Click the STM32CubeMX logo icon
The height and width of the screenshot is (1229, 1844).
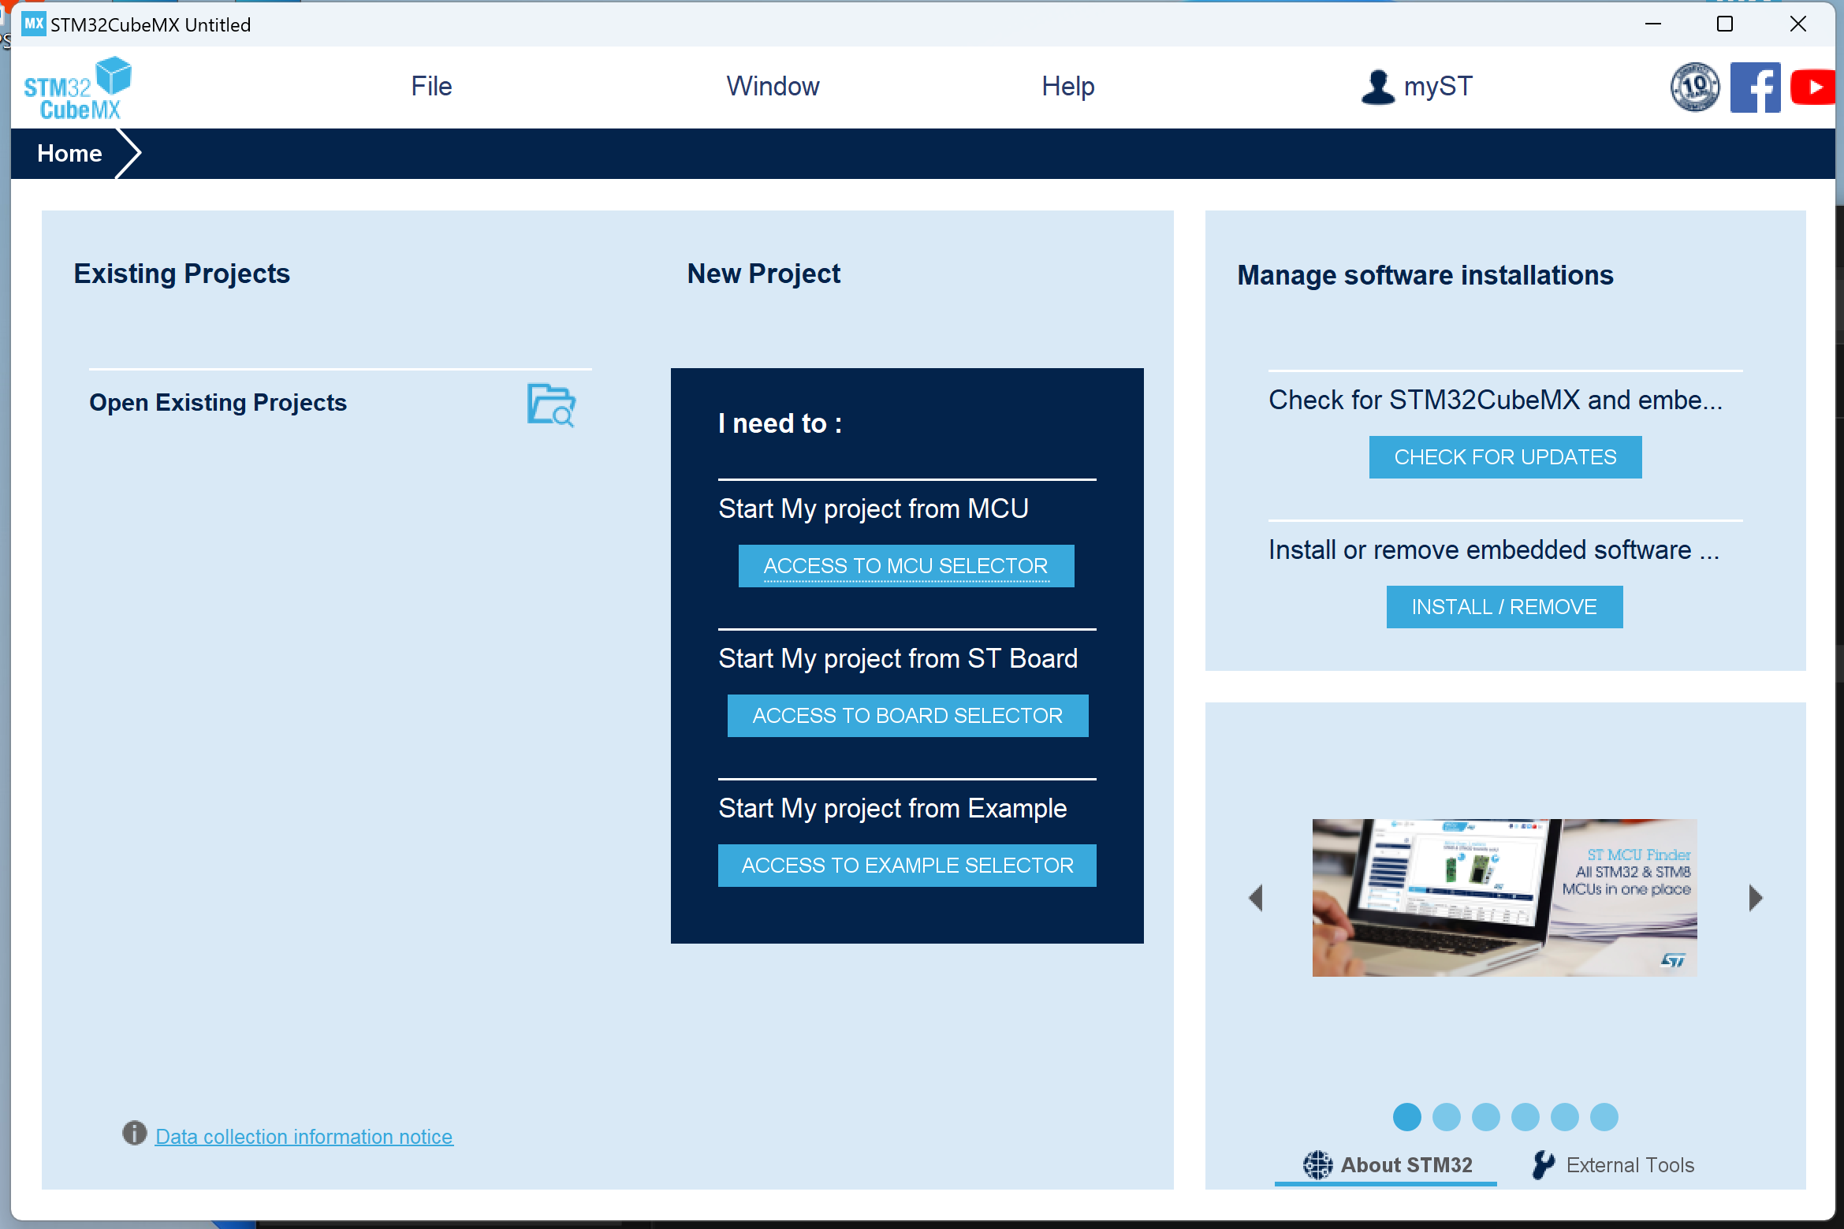(77, 88)
